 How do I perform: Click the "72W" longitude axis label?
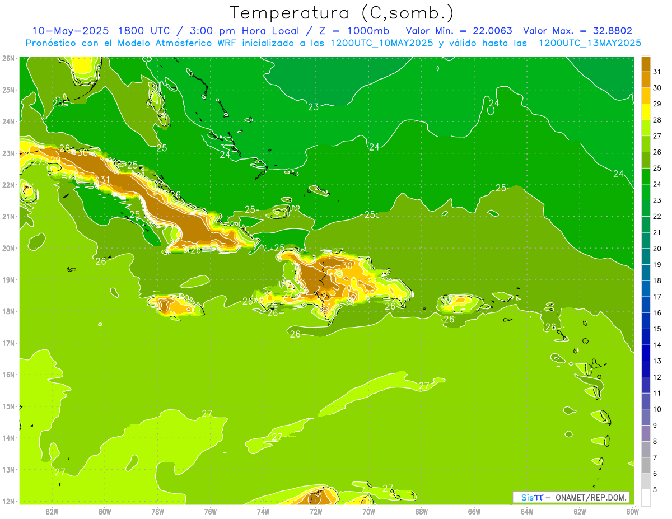click(x=316, y=511)
